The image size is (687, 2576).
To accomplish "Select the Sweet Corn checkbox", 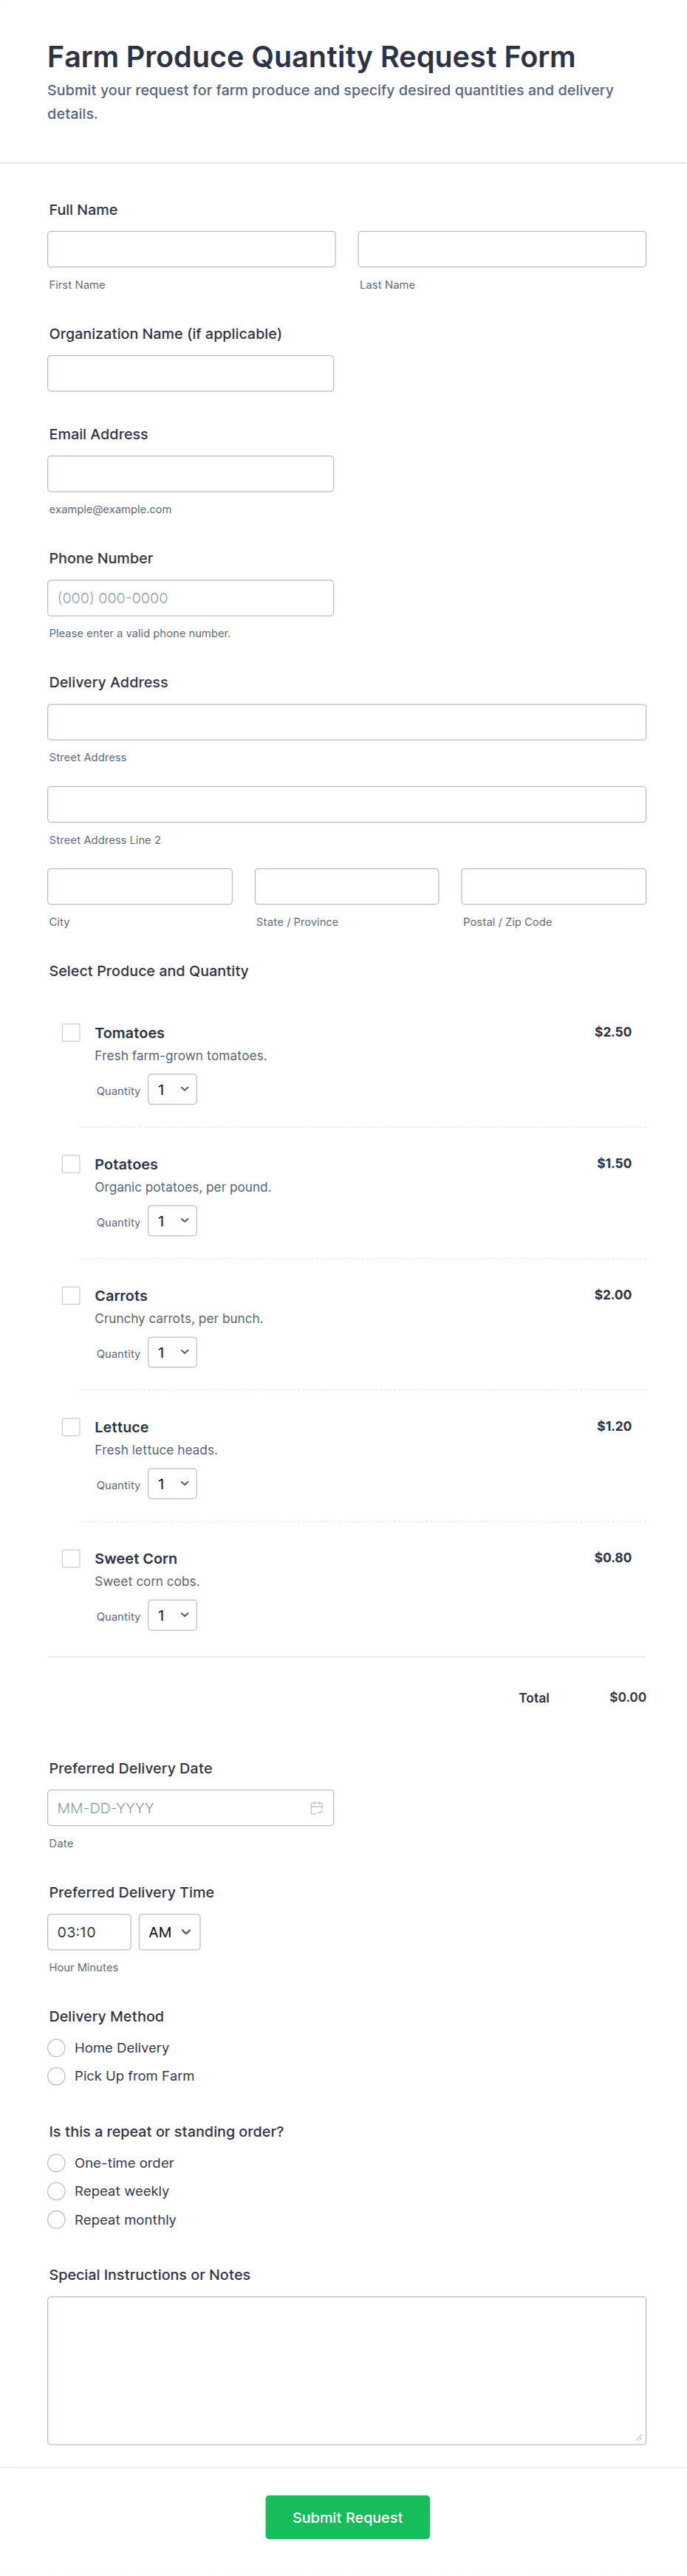I will click(71, 1557).
